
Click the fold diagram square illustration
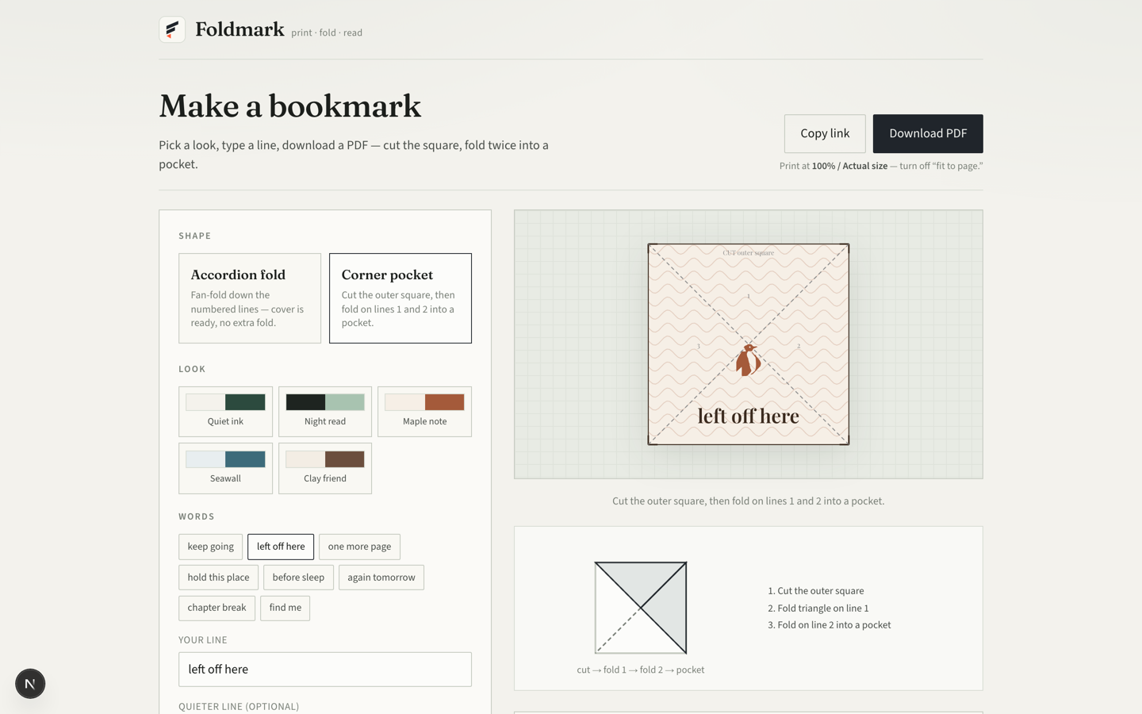641,608
